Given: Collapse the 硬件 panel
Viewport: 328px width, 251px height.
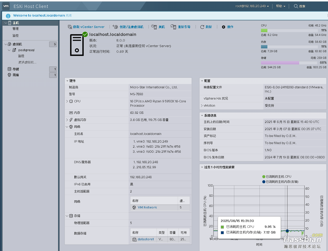Looking at the screenshot, I should [x=67, y=81].
